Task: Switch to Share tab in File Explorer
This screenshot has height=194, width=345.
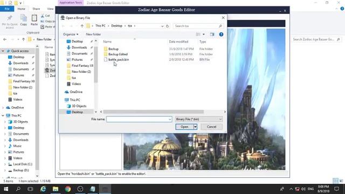Action: (x=36, y=9)
